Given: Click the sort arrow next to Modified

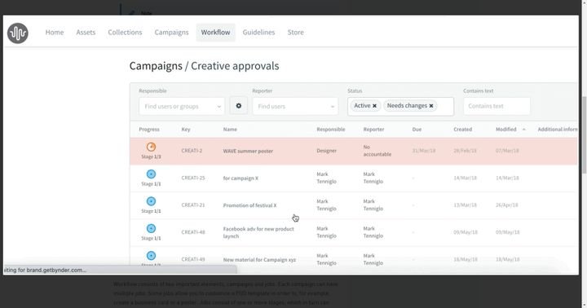Looking at the screenshot, I should 523,130.
